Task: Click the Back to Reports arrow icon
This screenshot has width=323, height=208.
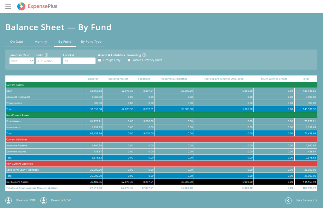Action: pos(288,200)
